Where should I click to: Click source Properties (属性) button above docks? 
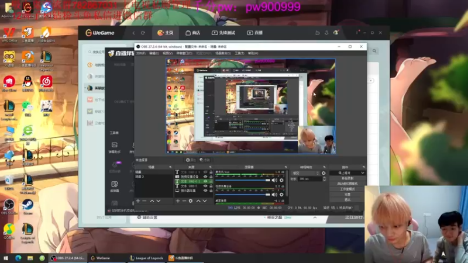pyautogui.click(x=191, y=160)
